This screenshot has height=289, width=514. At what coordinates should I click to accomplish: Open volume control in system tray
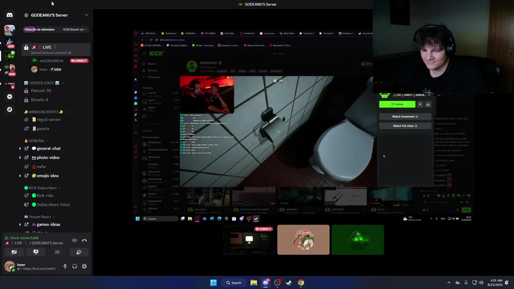coord(481,283)
